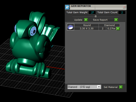
Task: Click the Update button
Action: pos(79,20)
